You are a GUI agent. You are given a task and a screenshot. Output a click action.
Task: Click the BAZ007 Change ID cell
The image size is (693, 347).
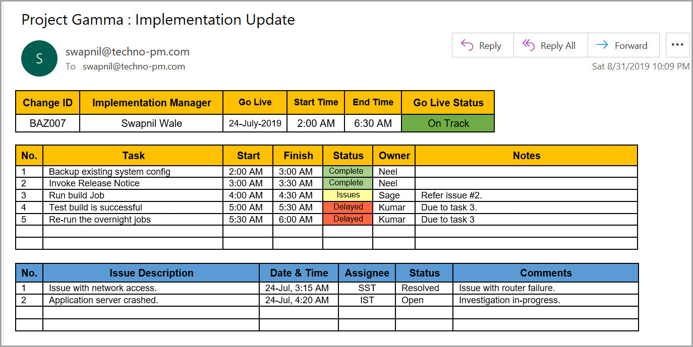(47, 123)
